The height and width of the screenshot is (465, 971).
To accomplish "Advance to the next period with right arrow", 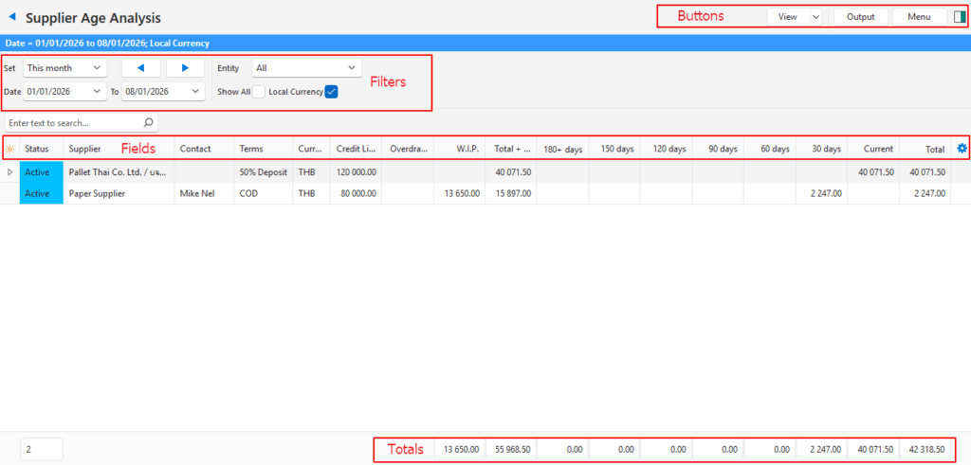I will pos(185,68).
